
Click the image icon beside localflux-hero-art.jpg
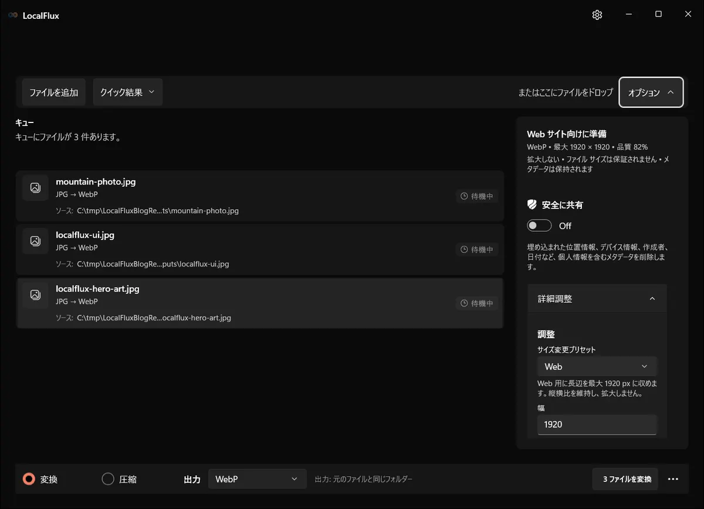pyautogui.click(x=35, y=295)
